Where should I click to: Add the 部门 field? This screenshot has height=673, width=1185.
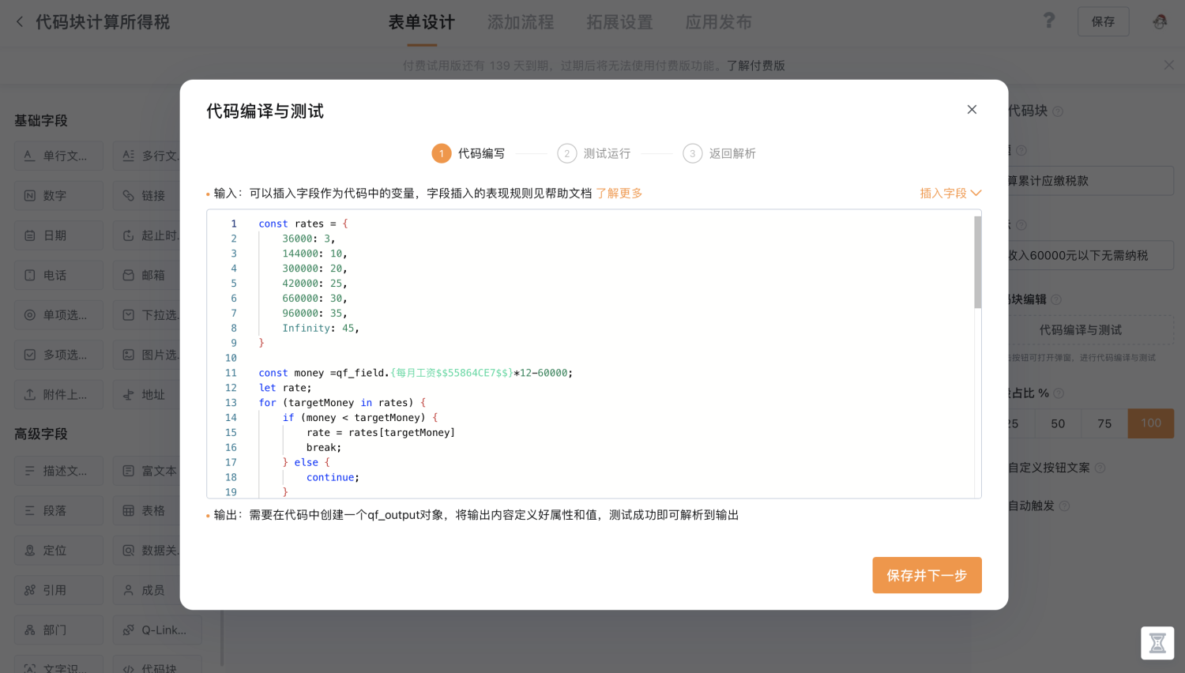coord(58,630)
